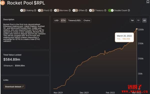Viewport: 150px width, 94px height.
Task: Click the TVL : 198,456 tooltip value
Action: [x=123, y=39]
